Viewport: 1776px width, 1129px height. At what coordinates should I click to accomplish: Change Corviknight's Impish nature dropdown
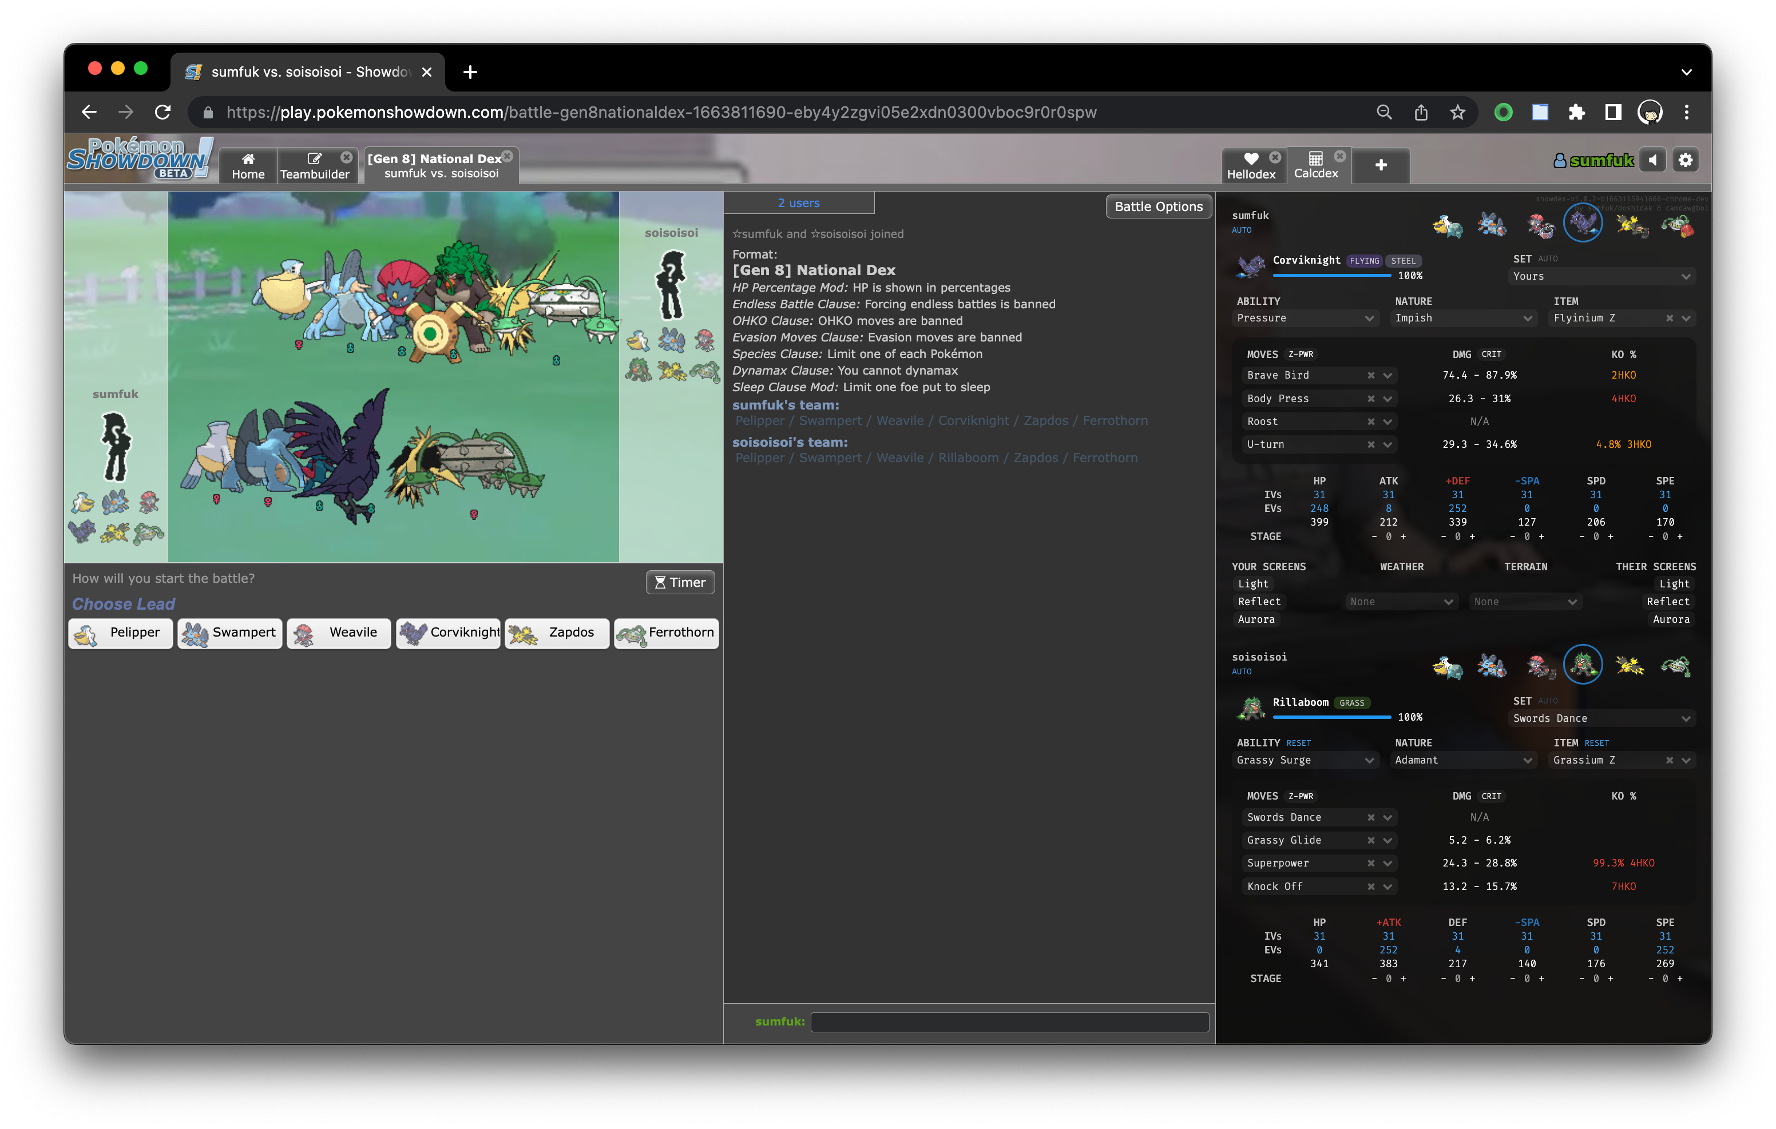click(x=1462, y=318)
